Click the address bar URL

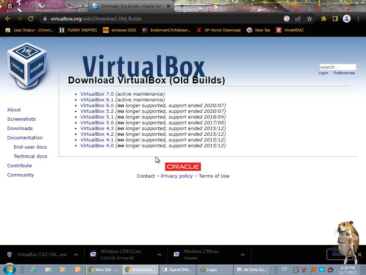pos(96,19)
